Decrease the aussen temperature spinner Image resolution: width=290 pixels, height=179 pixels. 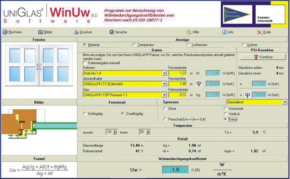pos(115,133)
